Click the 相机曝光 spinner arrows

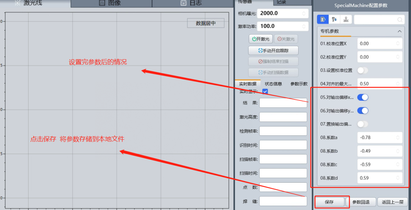(x=304, y=13)
